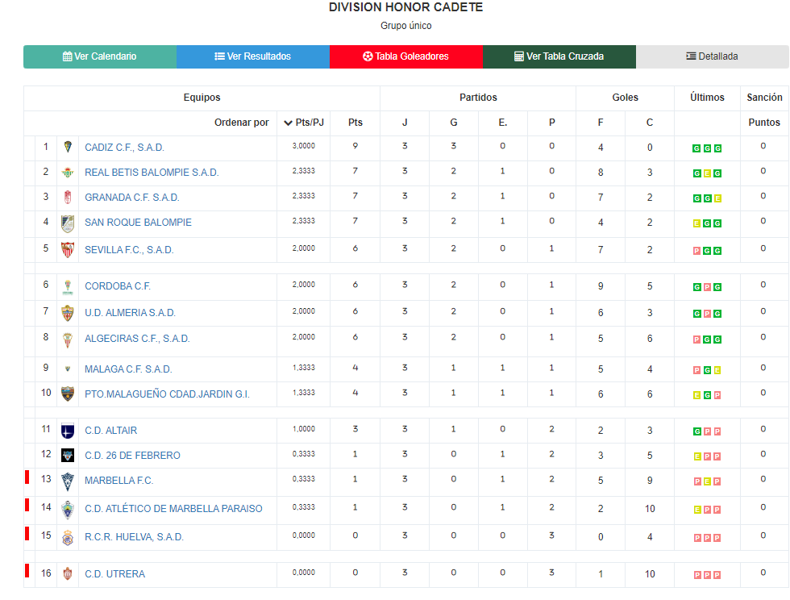Open SAN ROQUE BALOMPIE team link
The height and width of the screenshot is (600, 790).
[138, 223]
